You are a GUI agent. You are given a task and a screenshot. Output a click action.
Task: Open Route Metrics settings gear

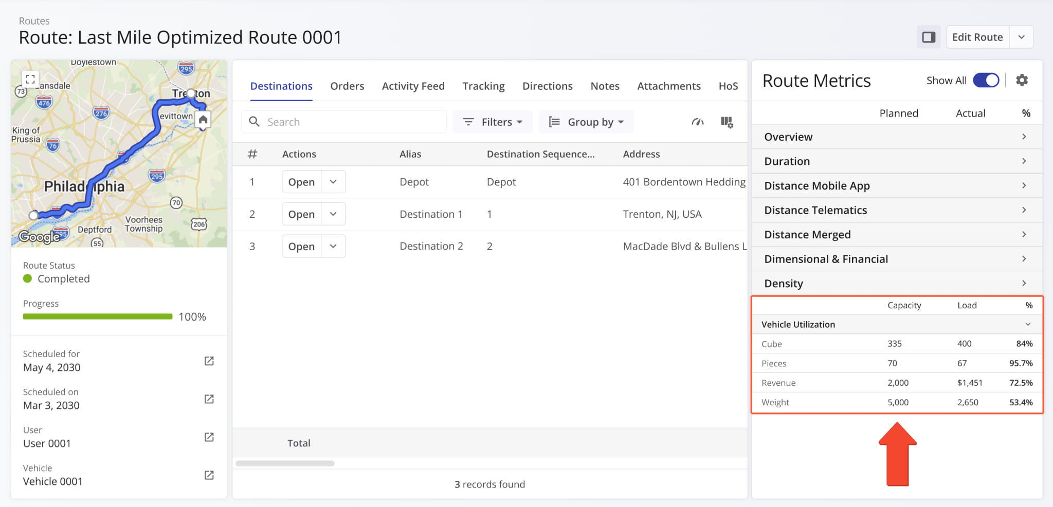click(1022, 80)
